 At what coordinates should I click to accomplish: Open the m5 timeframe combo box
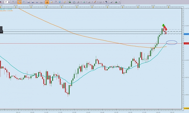pos(7,2)
